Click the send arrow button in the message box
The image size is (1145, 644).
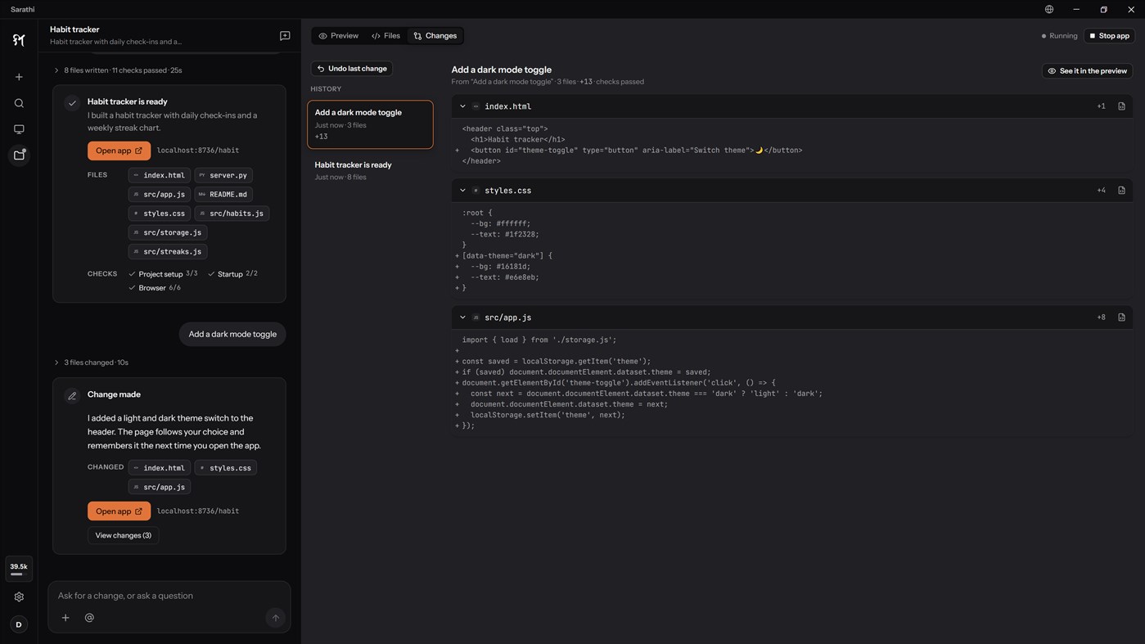(x=275, y=618)
